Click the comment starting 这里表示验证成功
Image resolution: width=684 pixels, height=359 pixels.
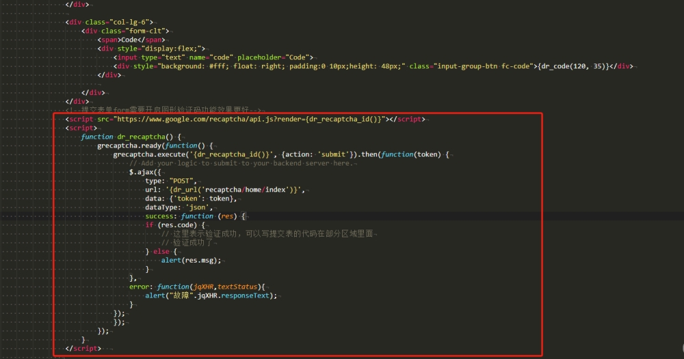[267, 234]
